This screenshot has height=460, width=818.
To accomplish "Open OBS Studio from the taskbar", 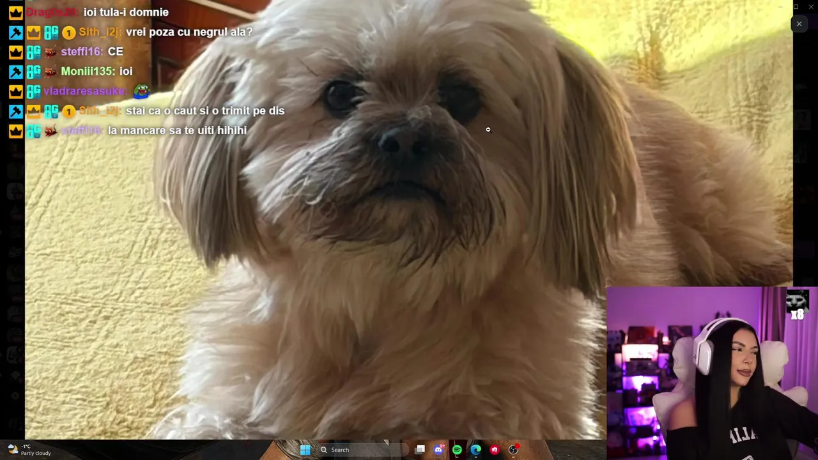I will click(x=513, y=450).
